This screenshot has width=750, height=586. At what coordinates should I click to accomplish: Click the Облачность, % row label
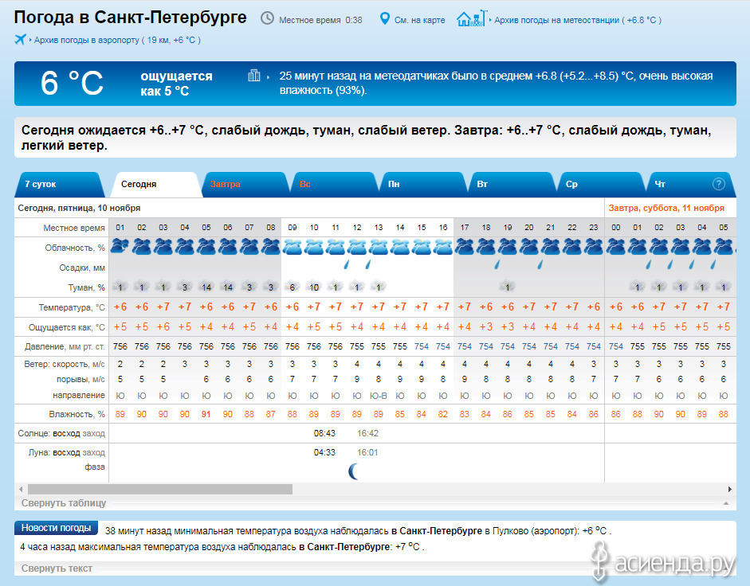75,248
